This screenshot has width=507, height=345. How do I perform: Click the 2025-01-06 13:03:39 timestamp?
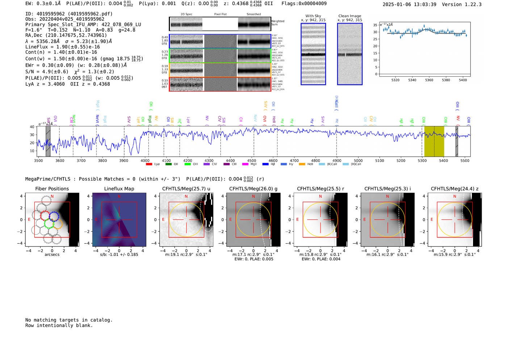pos(409,4)
